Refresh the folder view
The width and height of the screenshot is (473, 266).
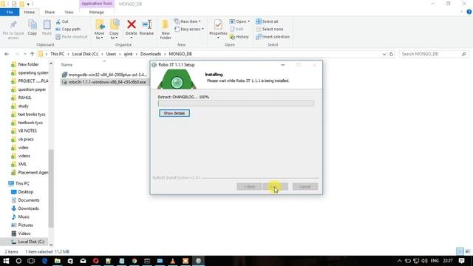(x=391, y=54)
